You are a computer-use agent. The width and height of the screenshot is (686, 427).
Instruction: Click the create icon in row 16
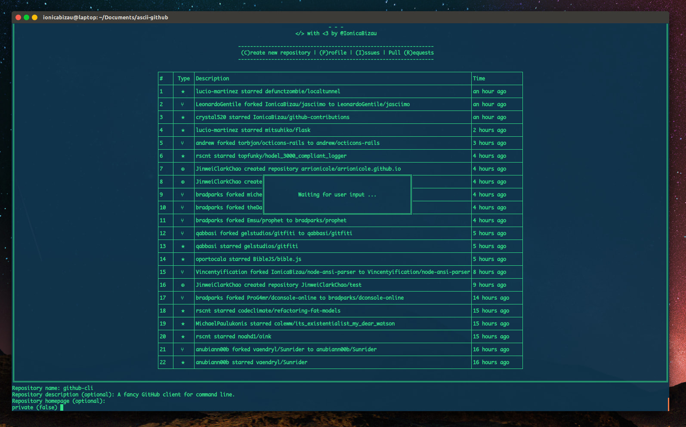click(183, 285)
